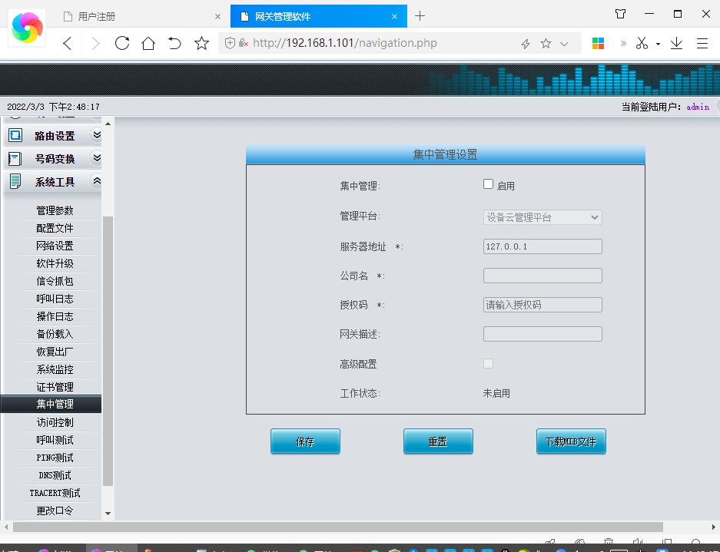Screen dimensions: 720x552
Task: Click the 授权码 input field
Action: click(x=542, y=305)
